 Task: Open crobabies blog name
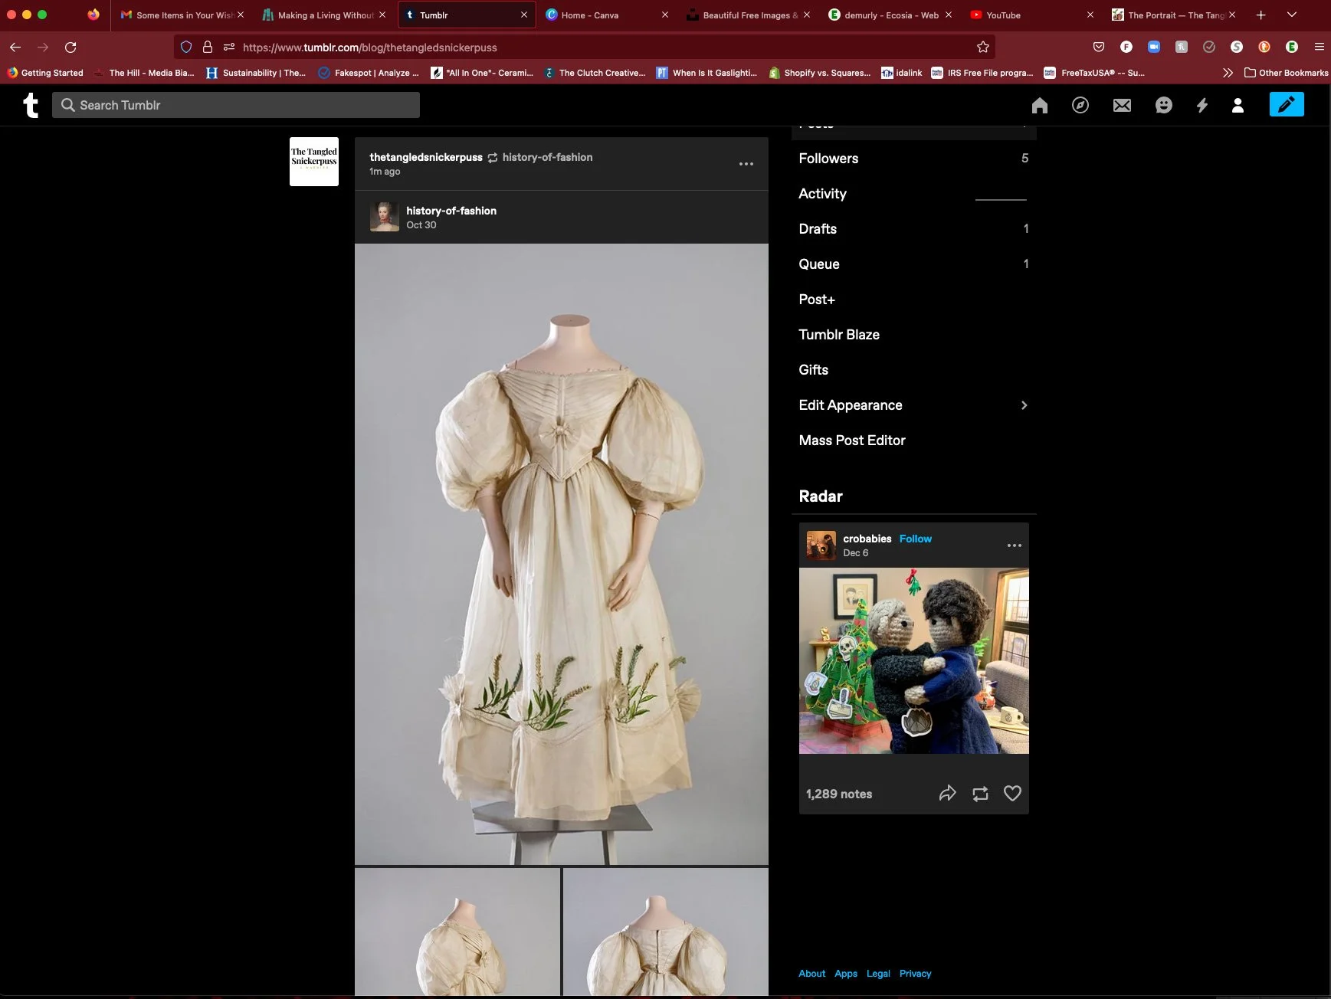coord(867,539)
